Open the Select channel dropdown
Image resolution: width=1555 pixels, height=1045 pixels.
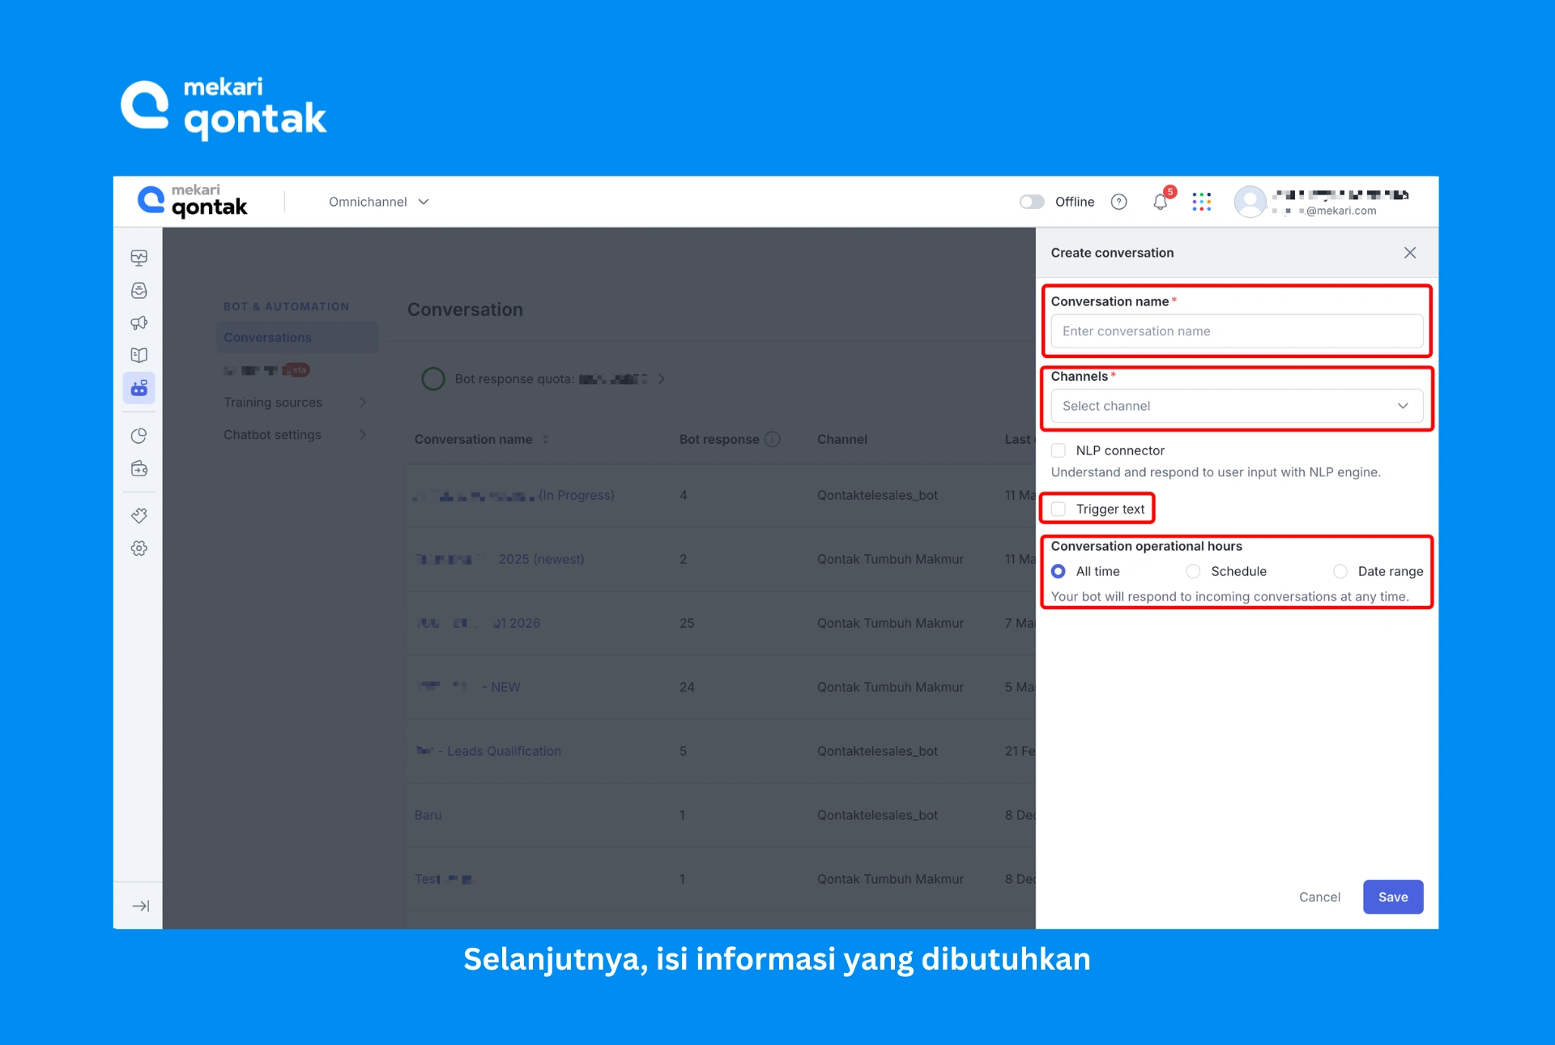[x=1235, y=406]
